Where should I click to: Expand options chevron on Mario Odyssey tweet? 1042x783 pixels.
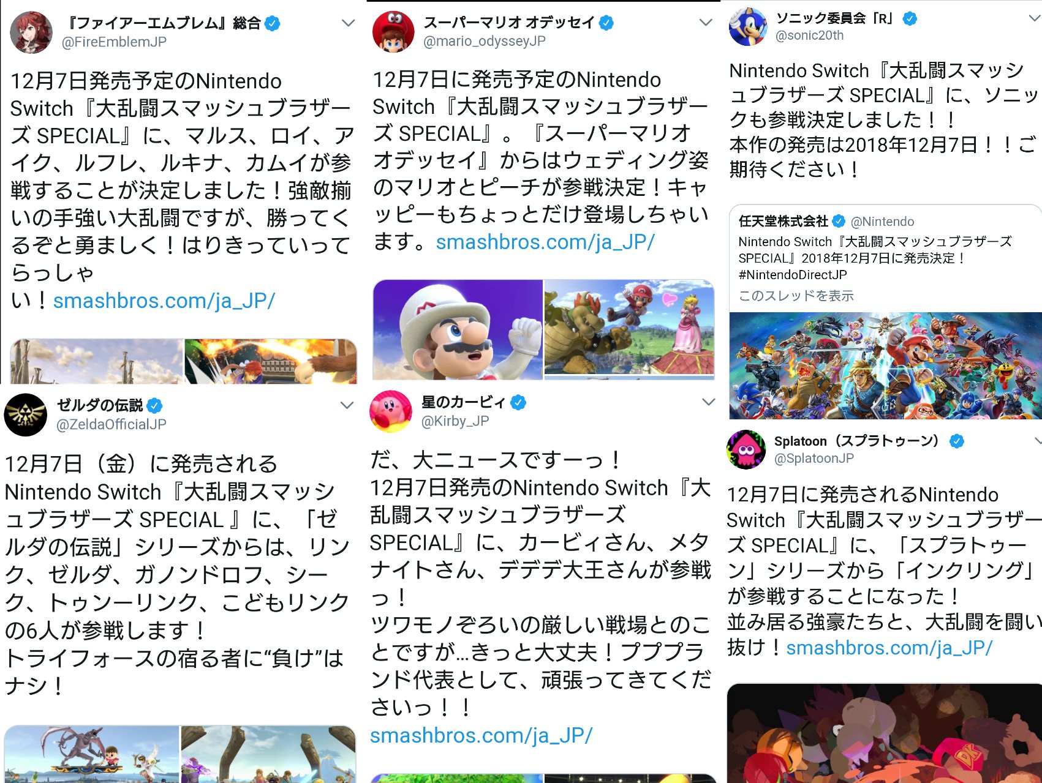pos(706,23)
